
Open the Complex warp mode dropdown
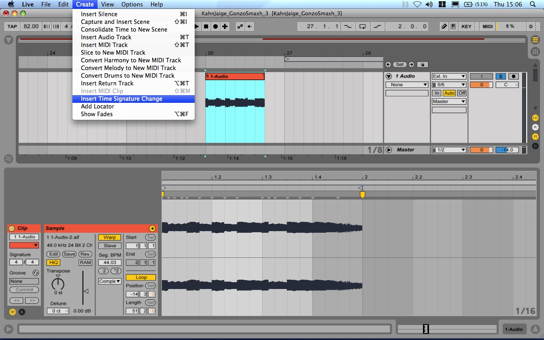click(110, 281)
